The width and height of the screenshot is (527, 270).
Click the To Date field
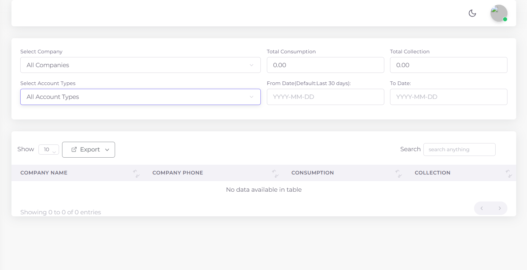[x=449, y=97]
